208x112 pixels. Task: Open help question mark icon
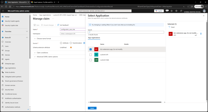click(176, 11)
